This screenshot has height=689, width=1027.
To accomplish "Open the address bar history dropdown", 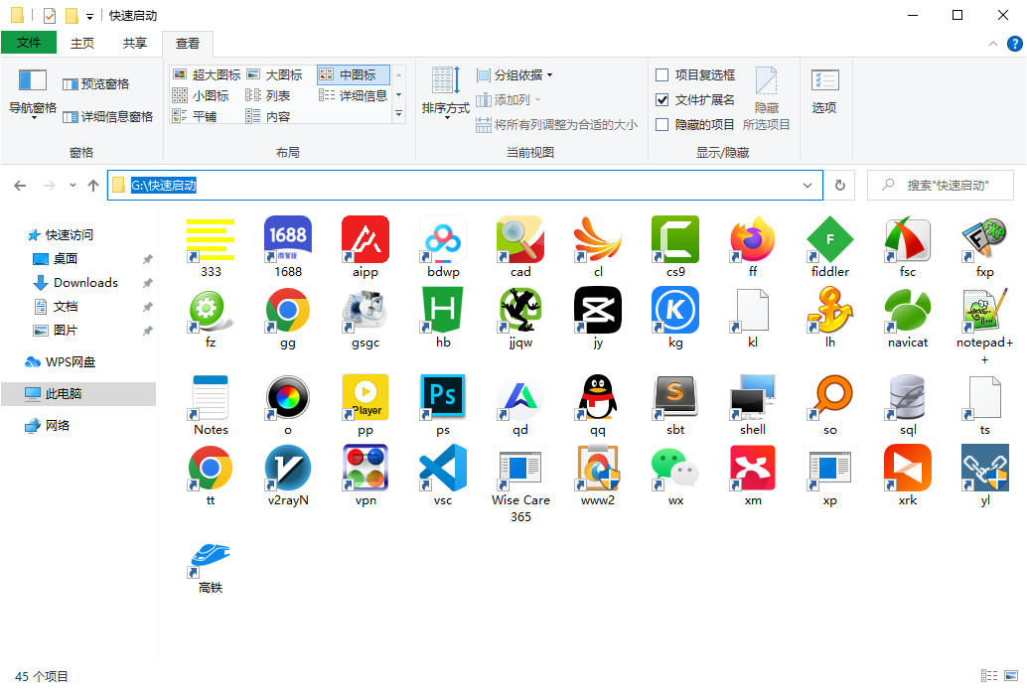I will click(x=807, y=186).
